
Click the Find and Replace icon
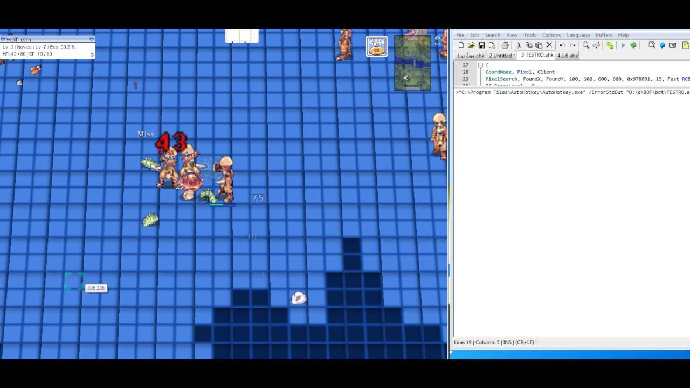[x=596, y=45]
